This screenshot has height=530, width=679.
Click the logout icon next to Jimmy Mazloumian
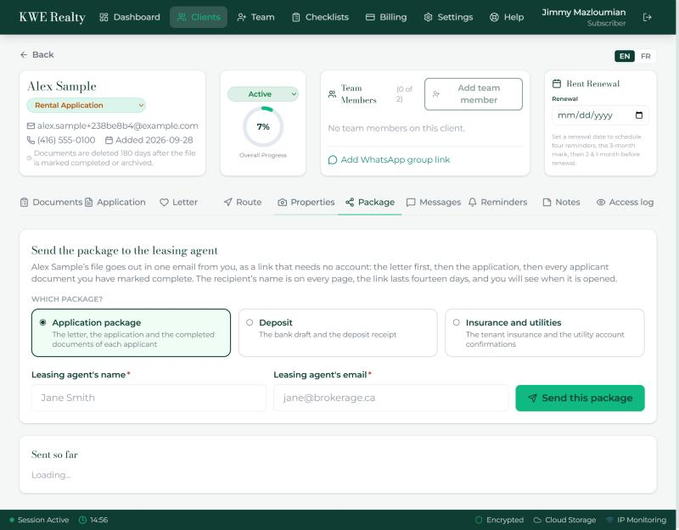coord(647,17)
